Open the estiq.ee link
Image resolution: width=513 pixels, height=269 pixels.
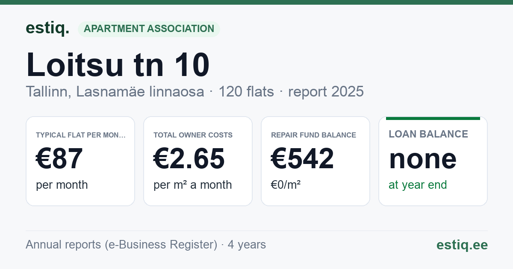point(462,245)
